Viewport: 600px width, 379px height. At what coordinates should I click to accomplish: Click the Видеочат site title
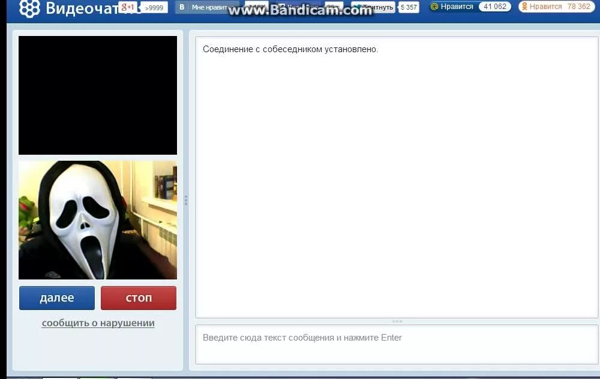82,8
